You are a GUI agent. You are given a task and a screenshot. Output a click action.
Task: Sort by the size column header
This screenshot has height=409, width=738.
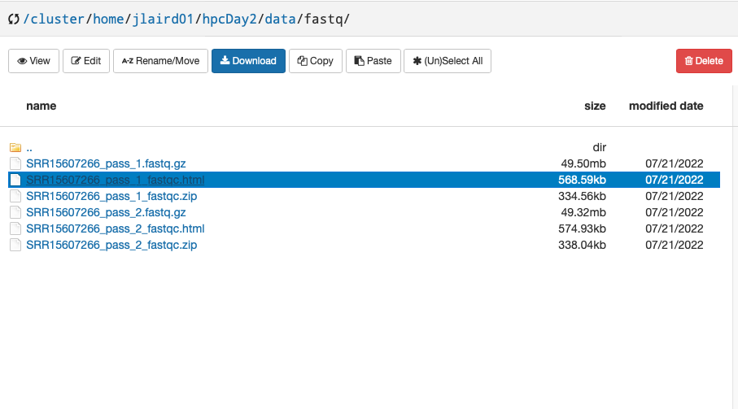[595, 107]
